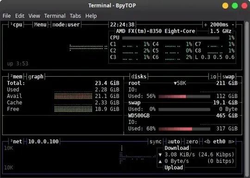Select next network interface with n>

tap(231, 141)
